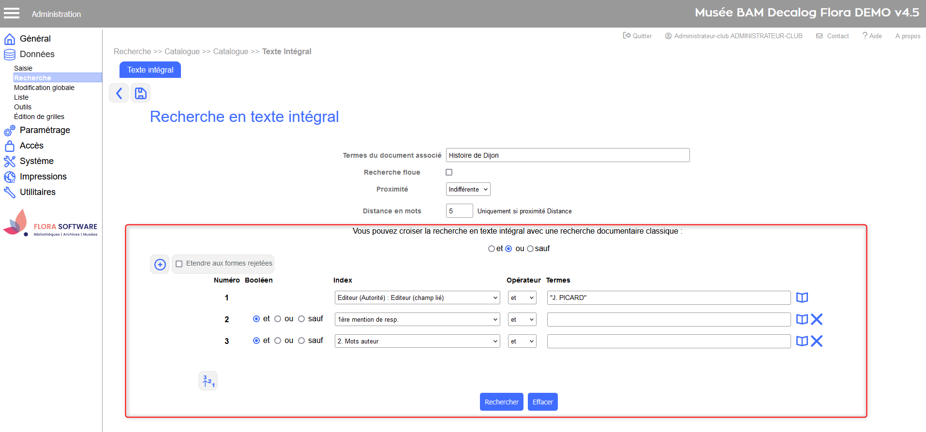This screenshot has width=926, height=432.
Task: Delete row 2 with X icon
Action: tap(817, 319)
